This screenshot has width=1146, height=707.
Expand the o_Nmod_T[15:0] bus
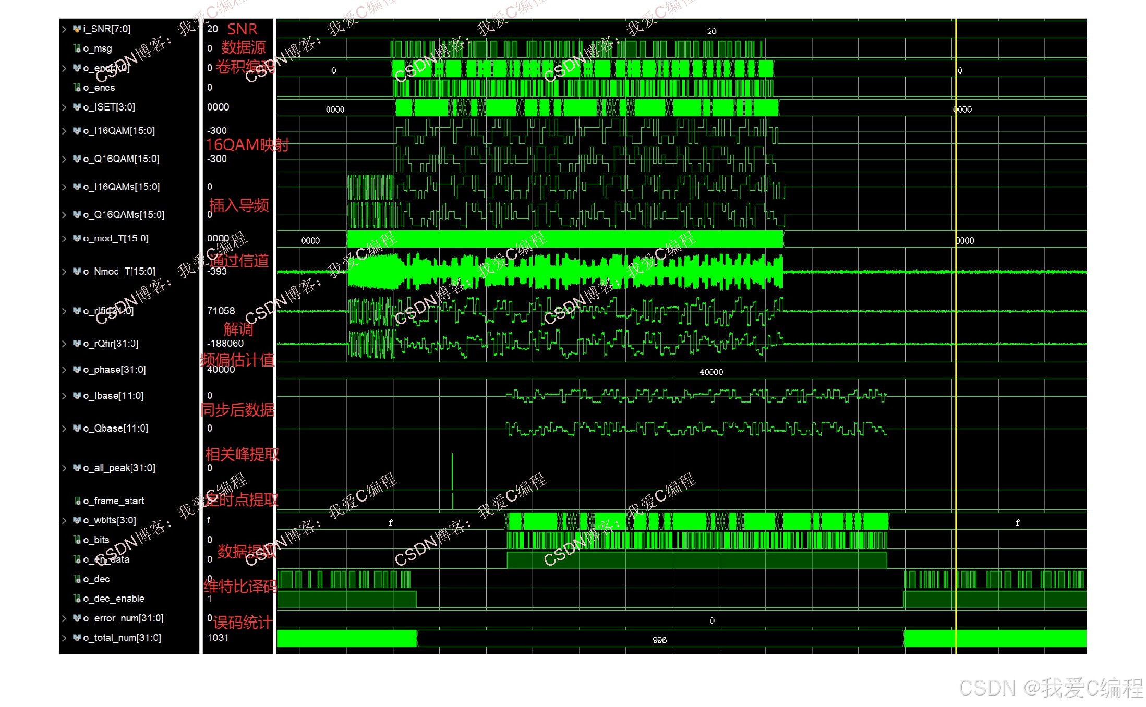(64, 272)
